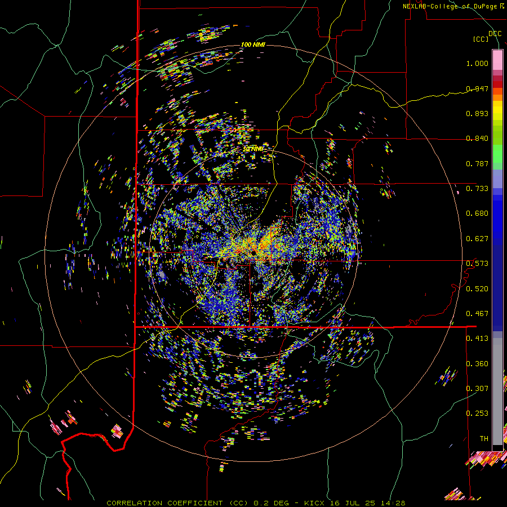Click the DCC label above the color scale
Image resolution: width=507 pixels, height=507 pixels.
495,34
